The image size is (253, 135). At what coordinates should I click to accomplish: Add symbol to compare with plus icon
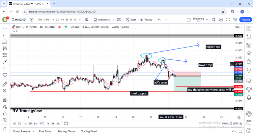[x=32, y=20]
